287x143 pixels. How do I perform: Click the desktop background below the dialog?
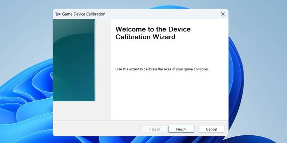(x=139, y=140)
